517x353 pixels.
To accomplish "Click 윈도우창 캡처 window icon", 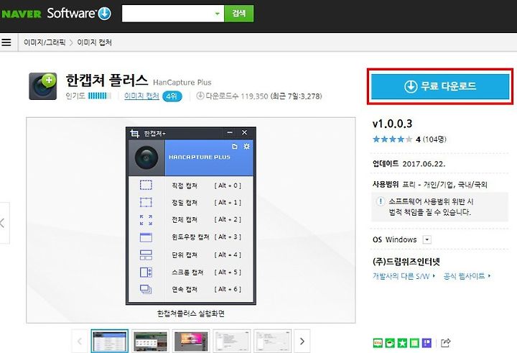I will (146, 237).
